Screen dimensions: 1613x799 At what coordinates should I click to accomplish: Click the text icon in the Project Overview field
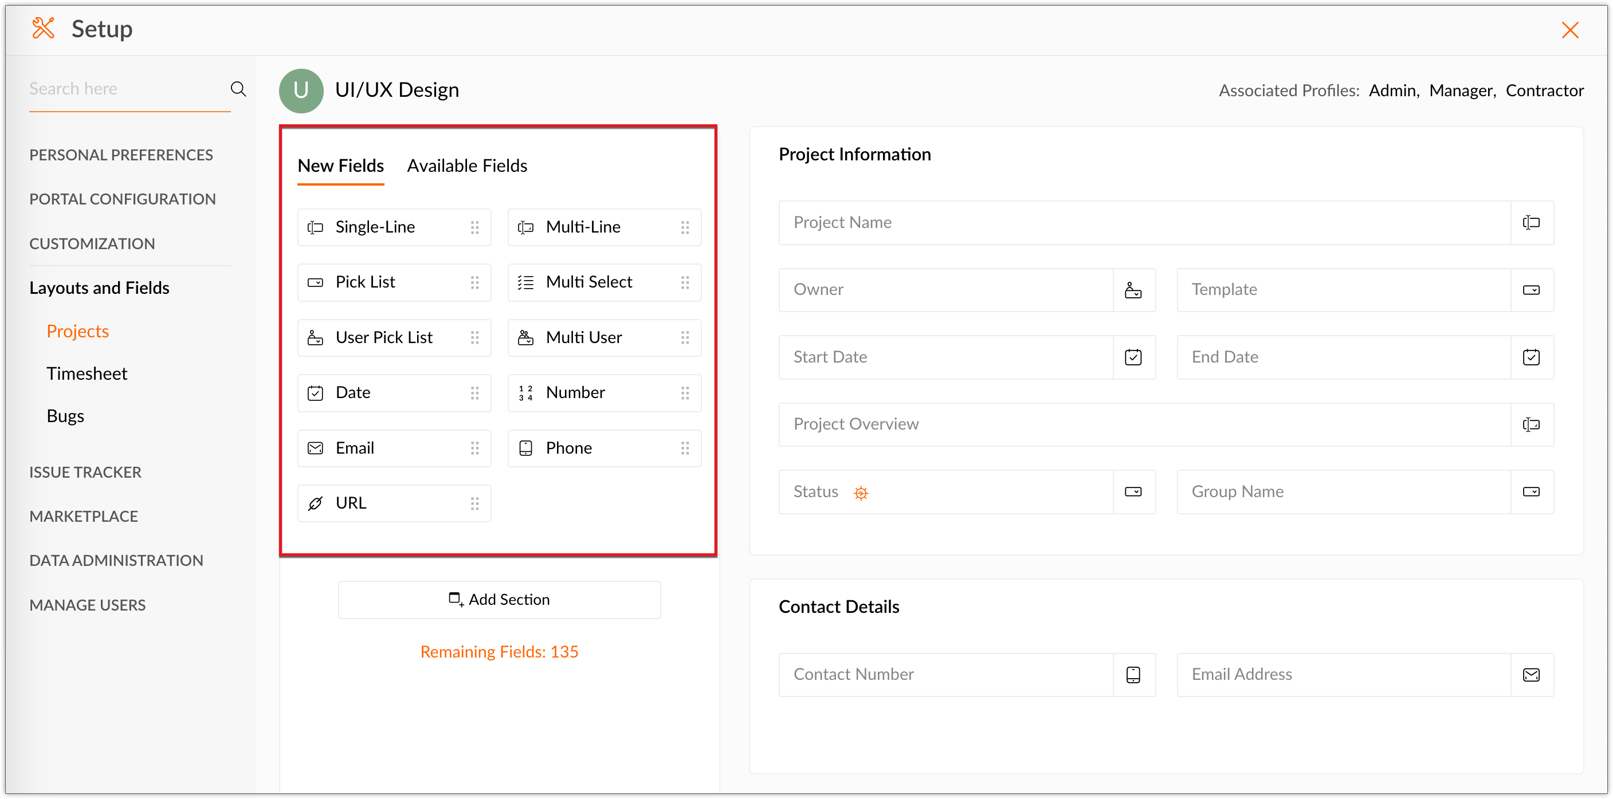(1531, 424)
